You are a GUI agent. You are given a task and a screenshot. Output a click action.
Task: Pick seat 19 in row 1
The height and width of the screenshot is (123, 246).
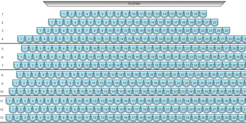click(x=203, y=14)
